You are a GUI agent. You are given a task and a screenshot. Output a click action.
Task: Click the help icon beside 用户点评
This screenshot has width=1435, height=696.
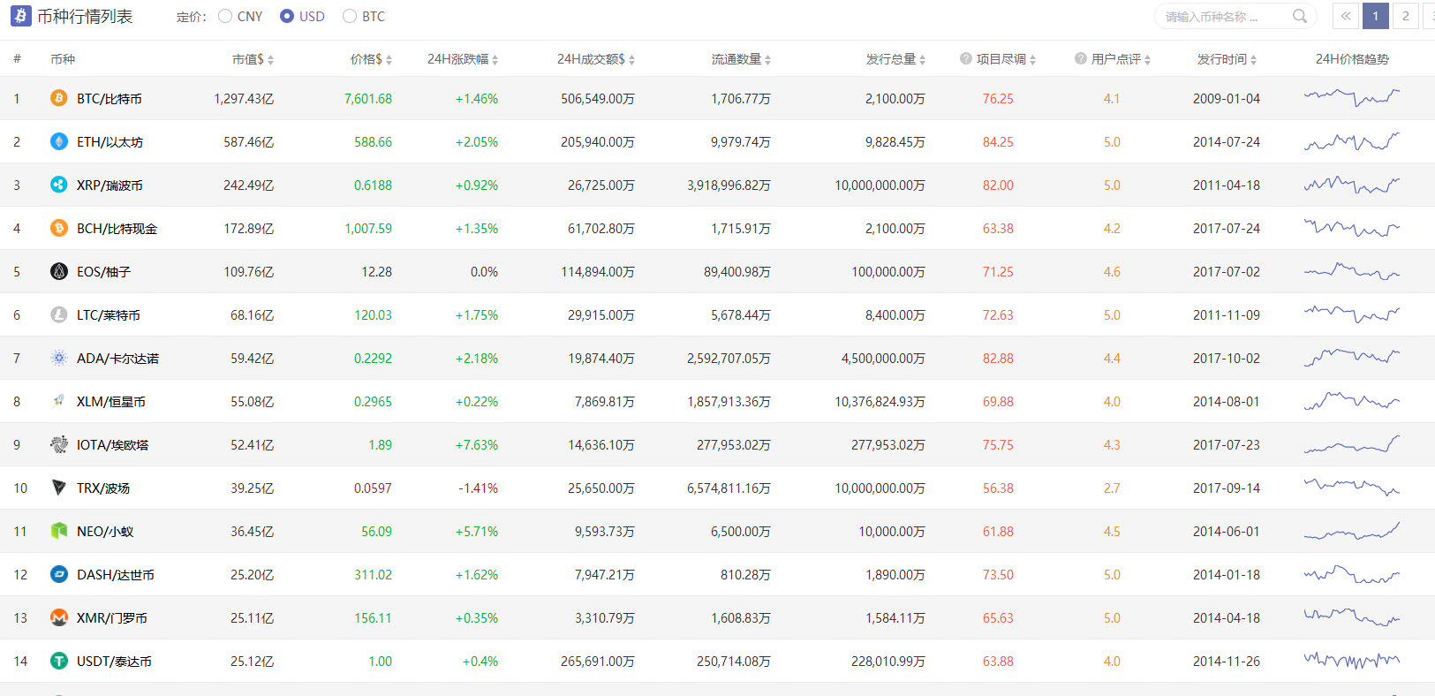click(1081, 58)
